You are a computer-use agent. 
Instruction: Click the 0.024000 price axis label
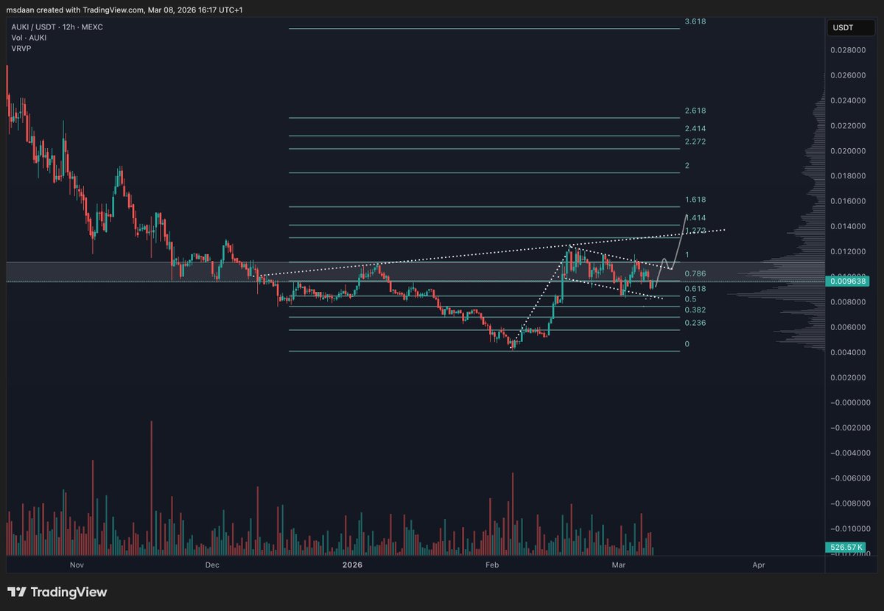(x=849, y=100)
